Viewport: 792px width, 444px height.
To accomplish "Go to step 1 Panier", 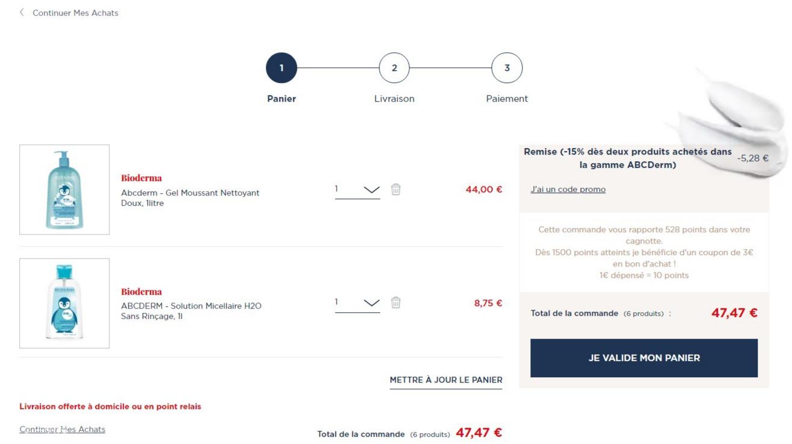I will click(281, 68).
